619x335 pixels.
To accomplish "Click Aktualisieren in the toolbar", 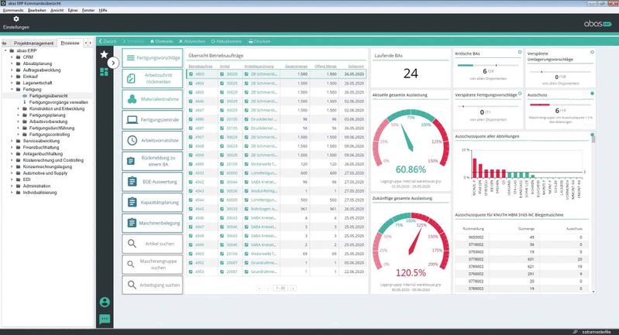I will tap(226, 41).
